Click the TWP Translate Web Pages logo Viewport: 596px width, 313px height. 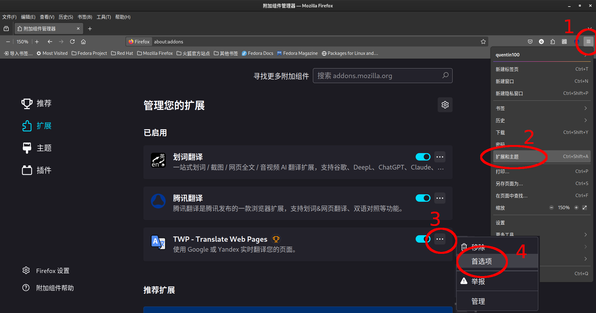tap(158, 242)
